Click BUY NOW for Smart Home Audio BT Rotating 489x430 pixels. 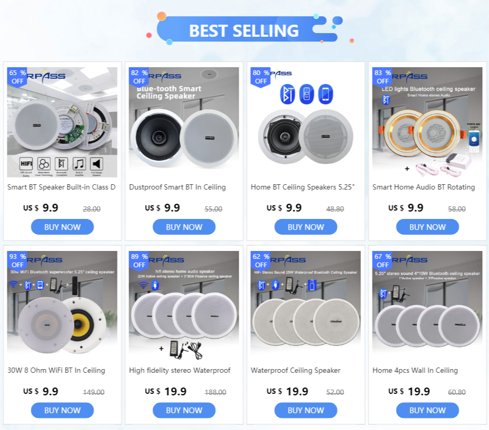428,227
